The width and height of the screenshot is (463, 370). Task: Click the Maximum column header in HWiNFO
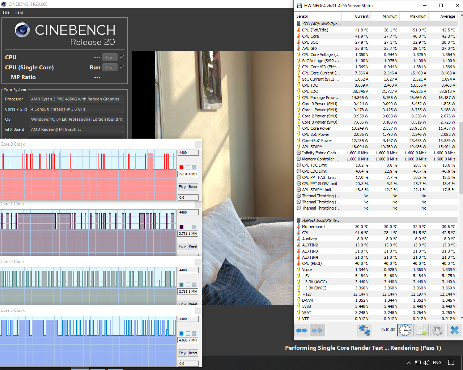tap(414, 16)
